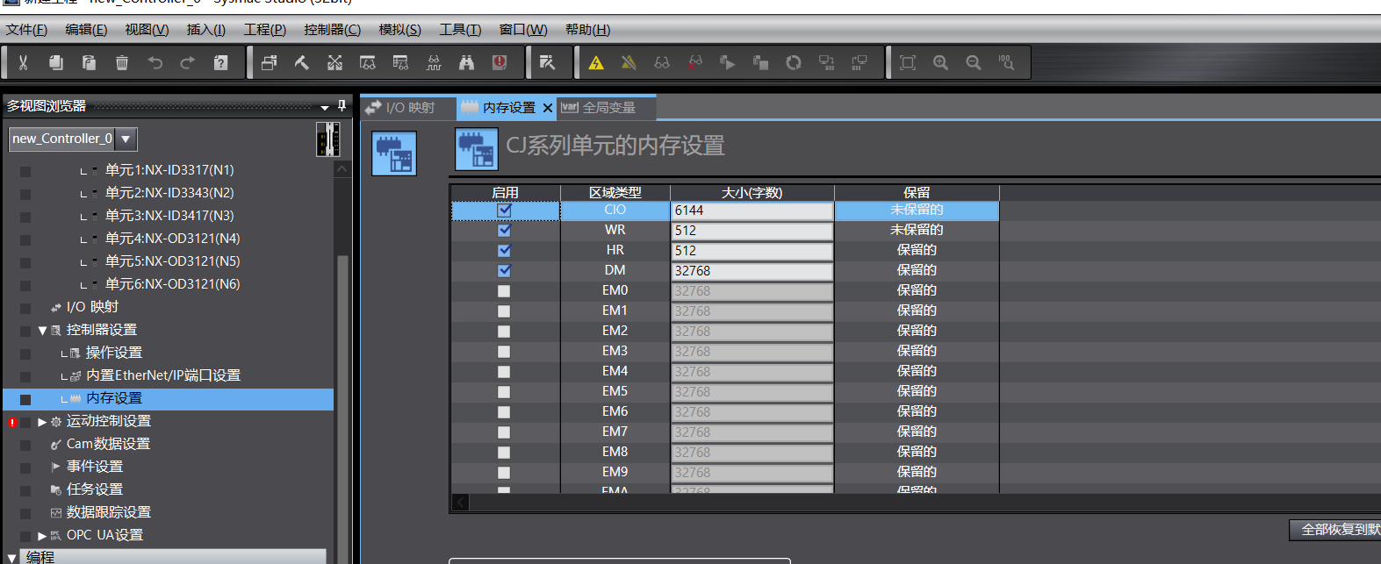Click the CIO size input field
This screenshot has width=1381, height=564.
pos(752,211)
